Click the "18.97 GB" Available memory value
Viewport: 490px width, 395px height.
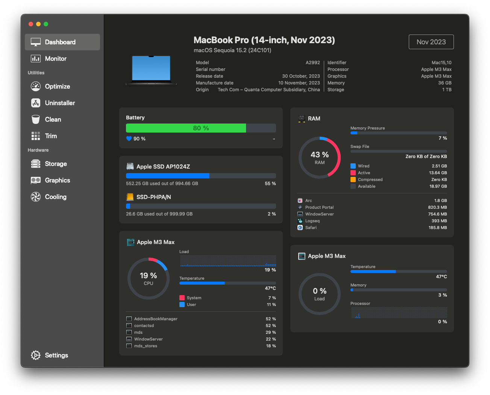[438, 186]
